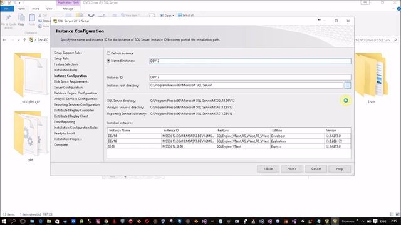The width and height of the screenshot is (401, 225).
Task: Click the SQL Server Setup title bar icon
Action: (x=55, y=21)
